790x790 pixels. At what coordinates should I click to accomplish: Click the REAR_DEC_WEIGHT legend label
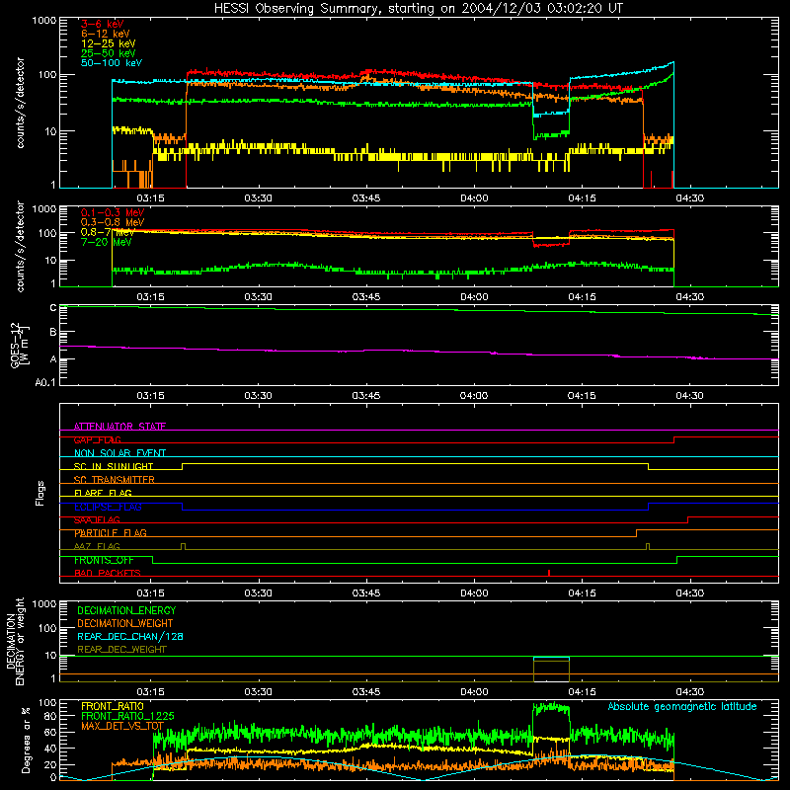(x=121, y=650)
